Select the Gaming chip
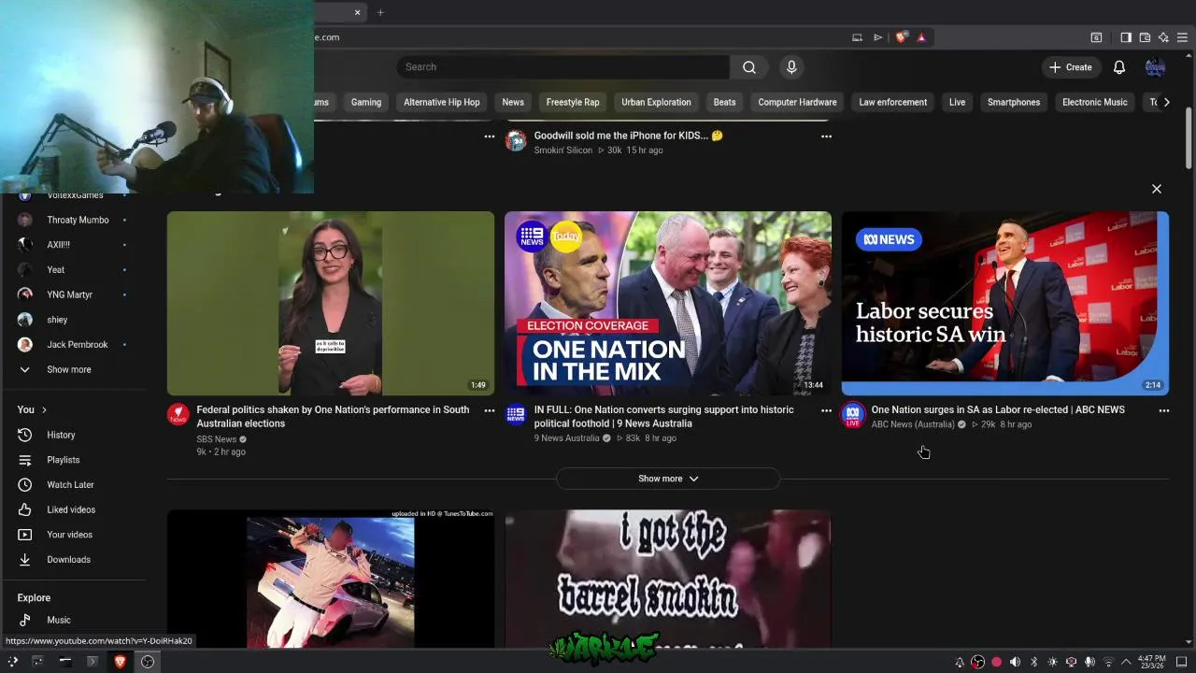1196x673 pixels. [366, 102]
